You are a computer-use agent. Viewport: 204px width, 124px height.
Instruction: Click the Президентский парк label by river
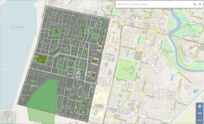(167, 52)
